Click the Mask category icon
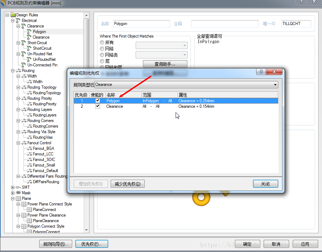 tap(18, 193)
